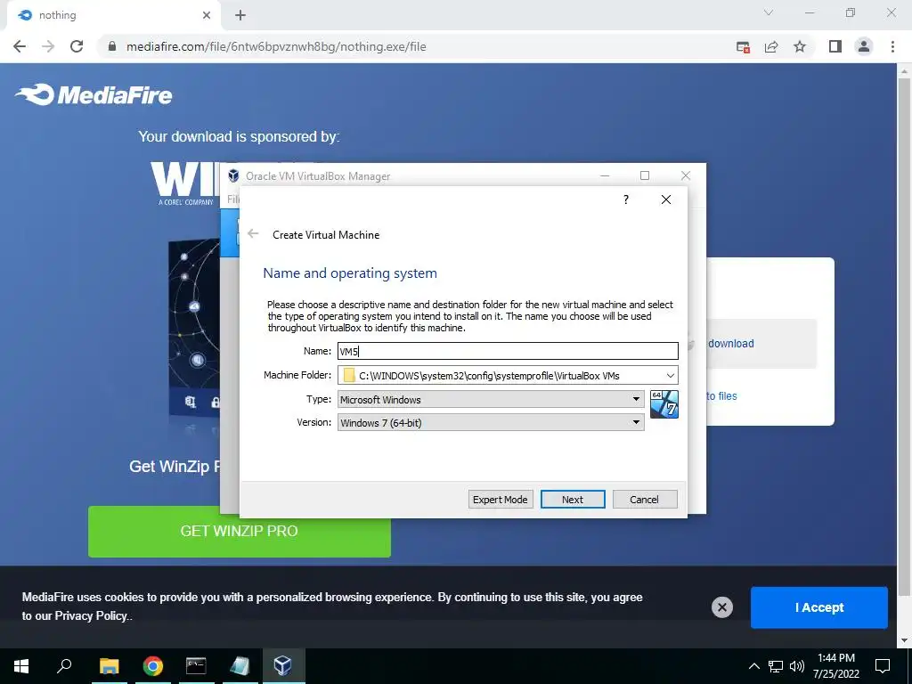The height and width of the screenshot is (684, 912).
Task: Go back in Chrome browser
Action: pos(20,46)
